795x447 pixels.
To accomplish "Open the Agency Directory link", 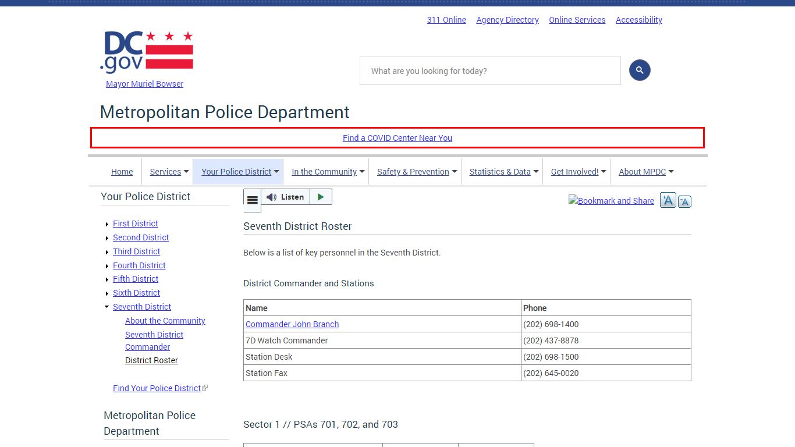I will 507,20.
